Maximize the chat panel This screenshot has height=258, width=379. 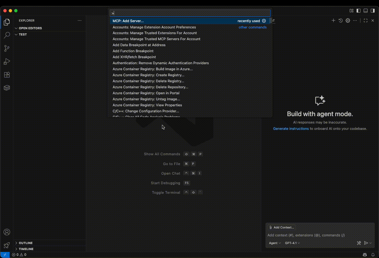point(366,20)
